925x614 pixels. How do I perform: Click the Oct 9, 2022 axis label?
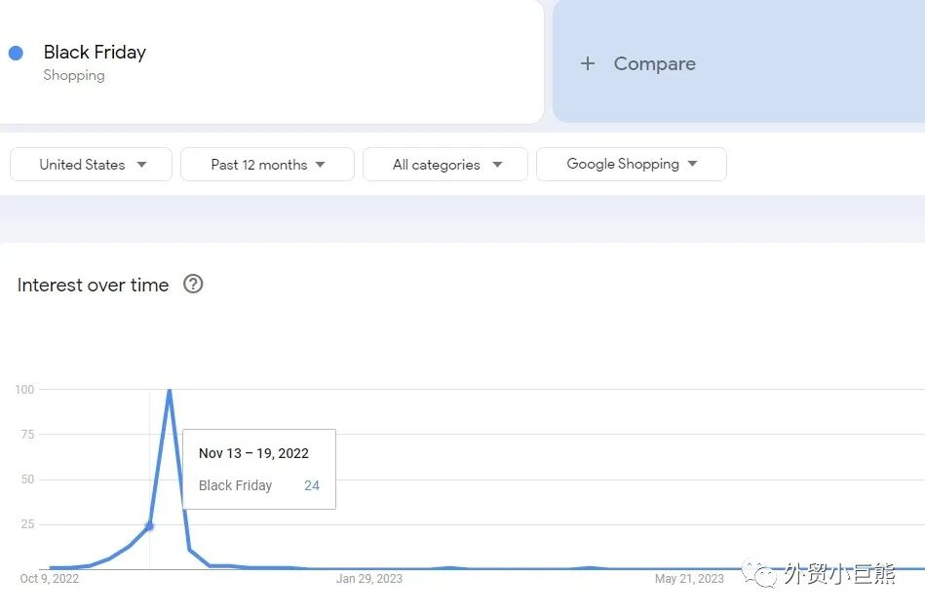[50, 579]
